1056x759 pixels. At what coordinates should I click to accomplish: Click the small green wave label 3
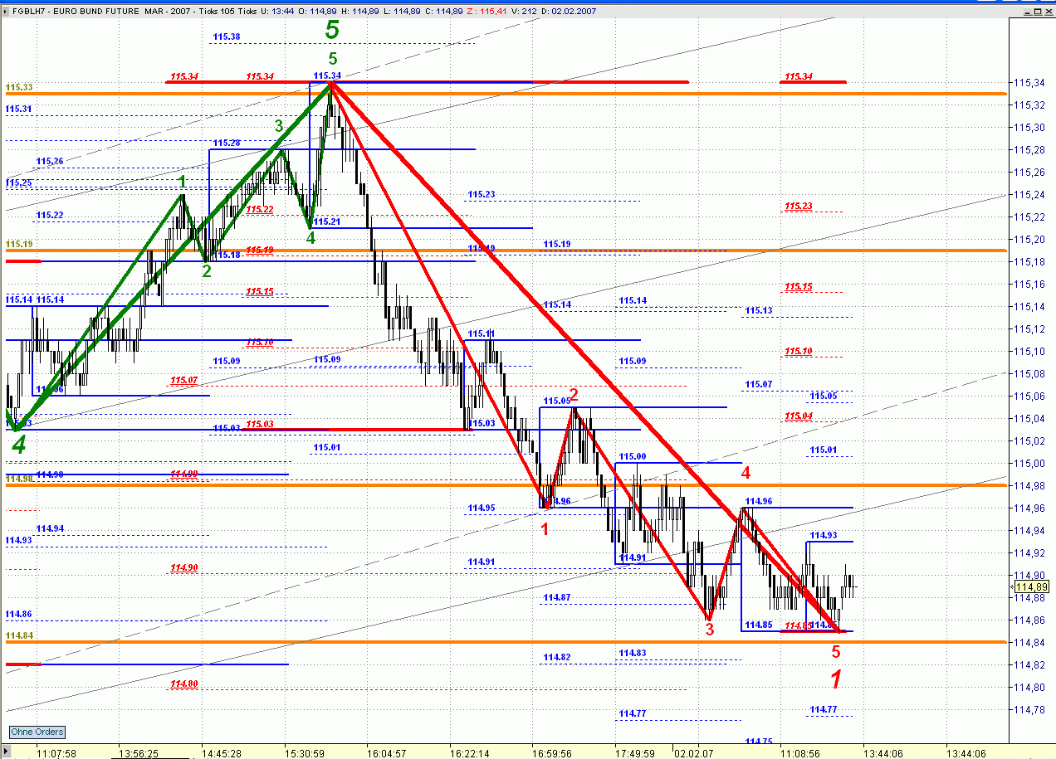279,125
